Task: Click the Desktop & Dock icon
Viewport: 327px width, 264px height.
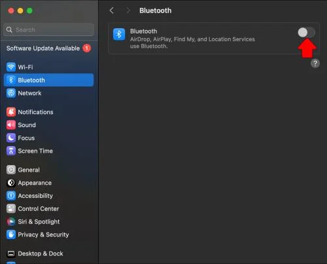Action: click(11, 254)
